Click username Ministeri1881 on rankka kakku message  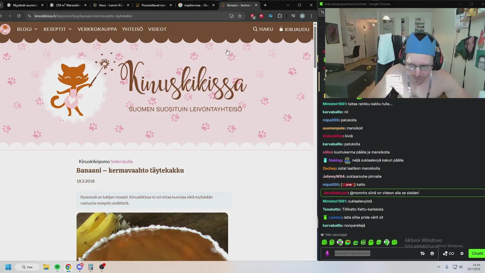point(334,104)
